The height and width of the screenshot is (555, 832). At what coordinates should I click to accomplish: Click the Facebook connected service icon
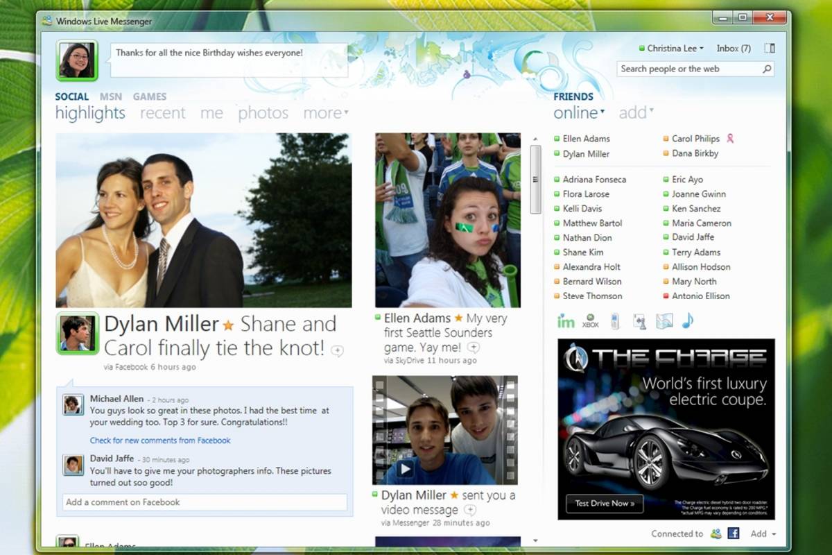(x=733, y=533)
